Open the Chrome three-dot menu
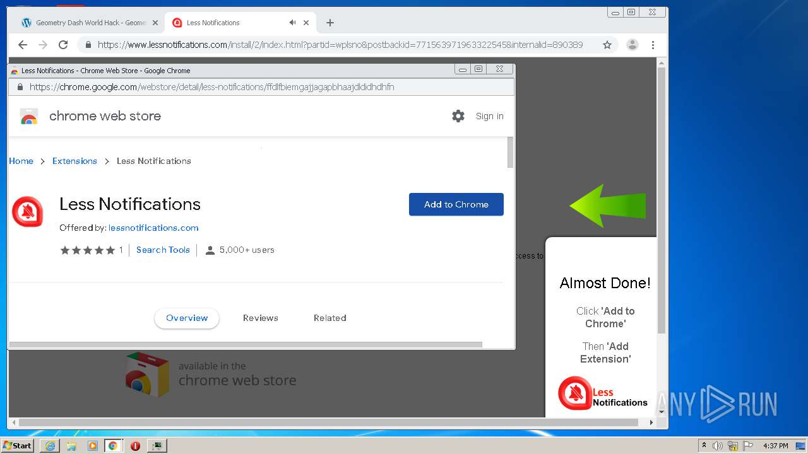Image resolution: width=808 pixels, height=454 pixels. click(x=653, y=45)
